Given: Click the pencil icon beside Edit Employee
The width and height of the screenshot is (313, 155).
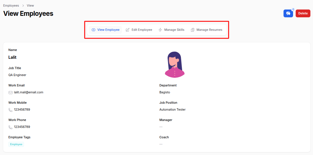Looking at the screenshot, I should tap(128, 30).
